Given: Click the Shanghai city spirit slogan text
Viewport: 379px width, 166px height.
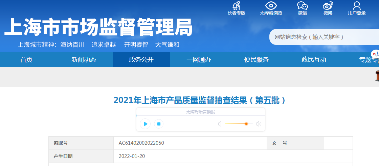Looking at the screenshot, I should (x=98, y=45).
